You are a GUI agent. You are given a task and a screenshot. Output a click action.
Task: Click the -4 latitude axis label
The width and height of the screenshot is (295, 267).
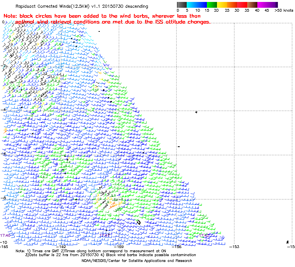[x=3, y=110]
